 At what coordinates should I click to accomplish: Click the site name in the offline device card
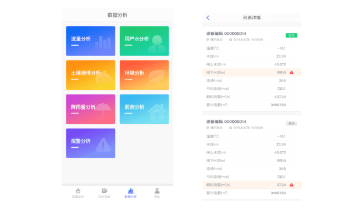click(216, 127)
